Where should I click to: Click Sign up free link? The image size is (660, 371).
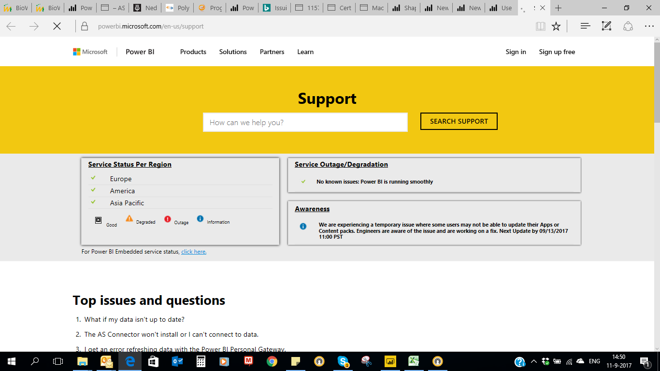[557, 52]
